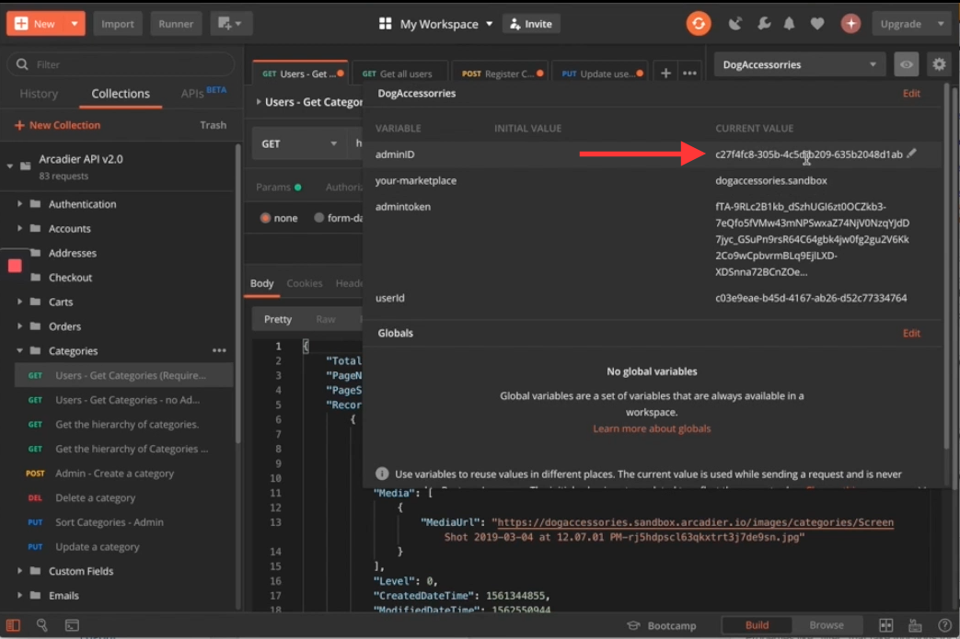This screenshot has height=639, width=960.
Task: Open environment settings gear icon
Action: coord(938,64)
